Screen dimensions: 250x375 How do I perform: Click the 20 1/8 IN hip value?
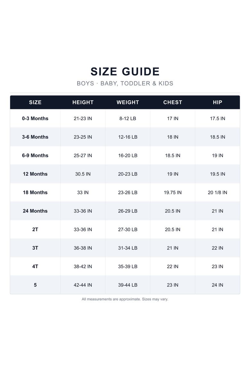click(217, 193)
